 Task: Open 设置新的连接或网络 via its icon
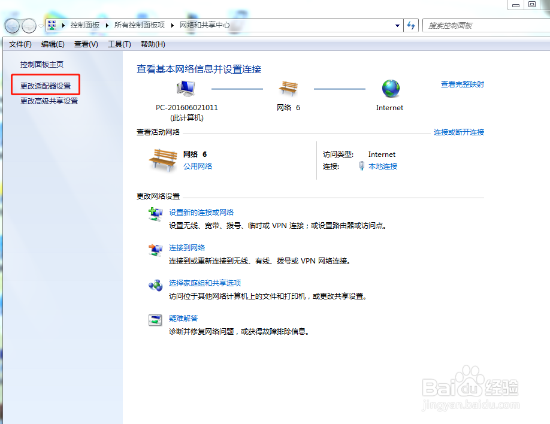coord(155,214)
